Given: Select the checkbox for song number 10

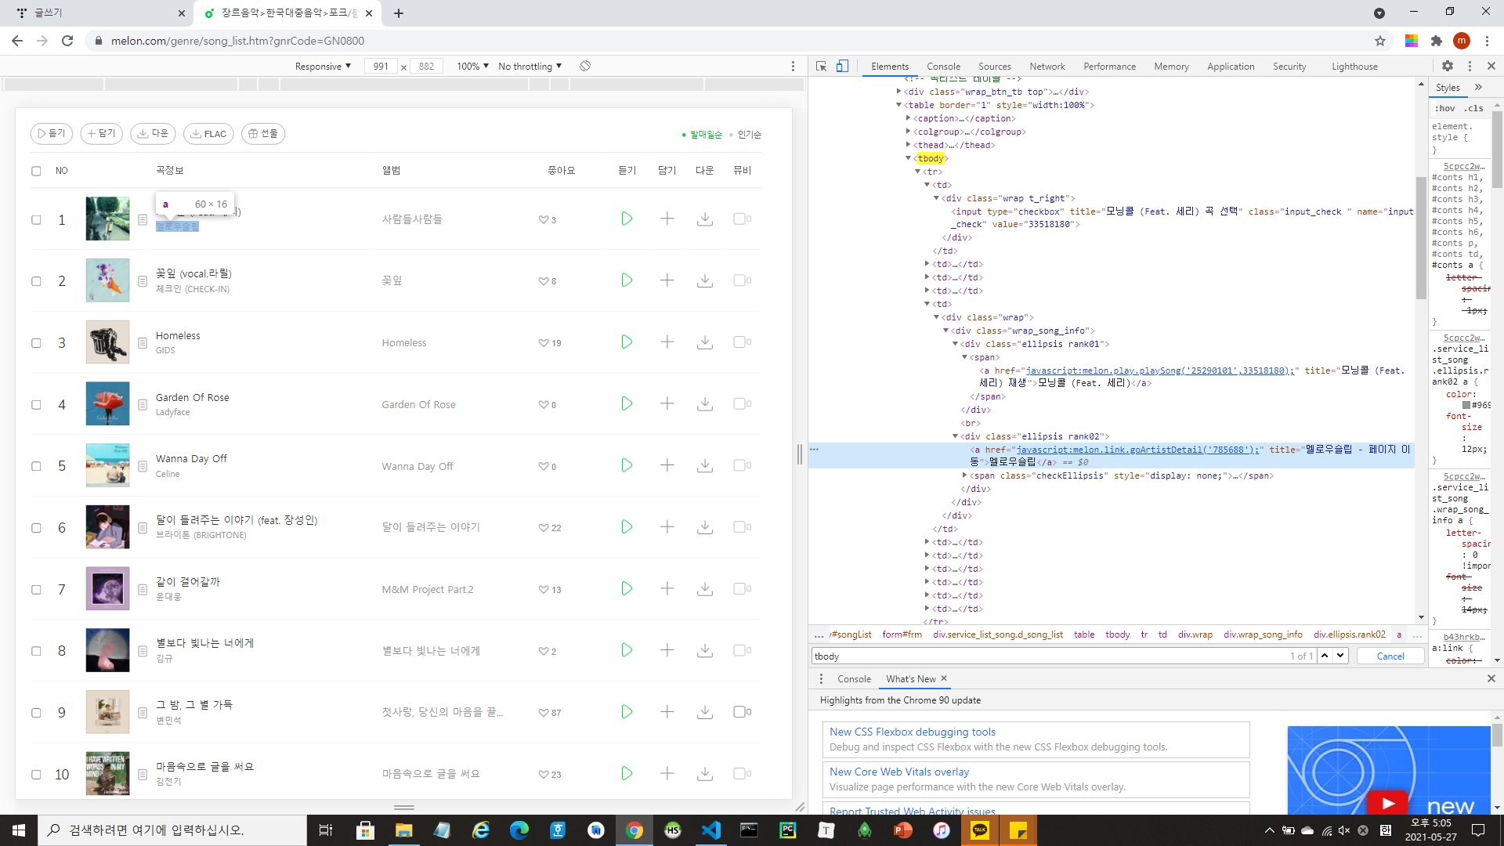Looking at the screenshot, I should (x=36, y=775).
